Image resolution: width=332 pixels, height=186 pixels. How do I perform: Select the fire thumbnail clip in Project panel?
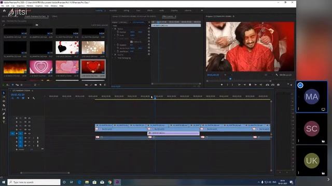click(x=15, y=67)
